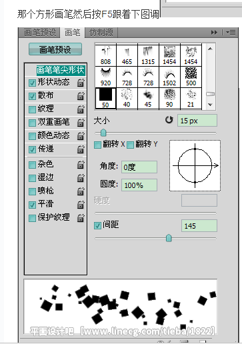The image size is (242, 344).
Task: Enable the 杂色 checkbox
Action: 32,165
